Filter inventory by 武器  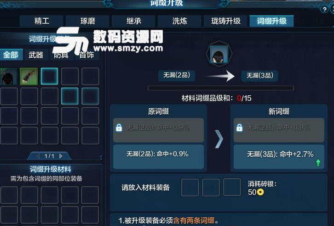point(36,55)
